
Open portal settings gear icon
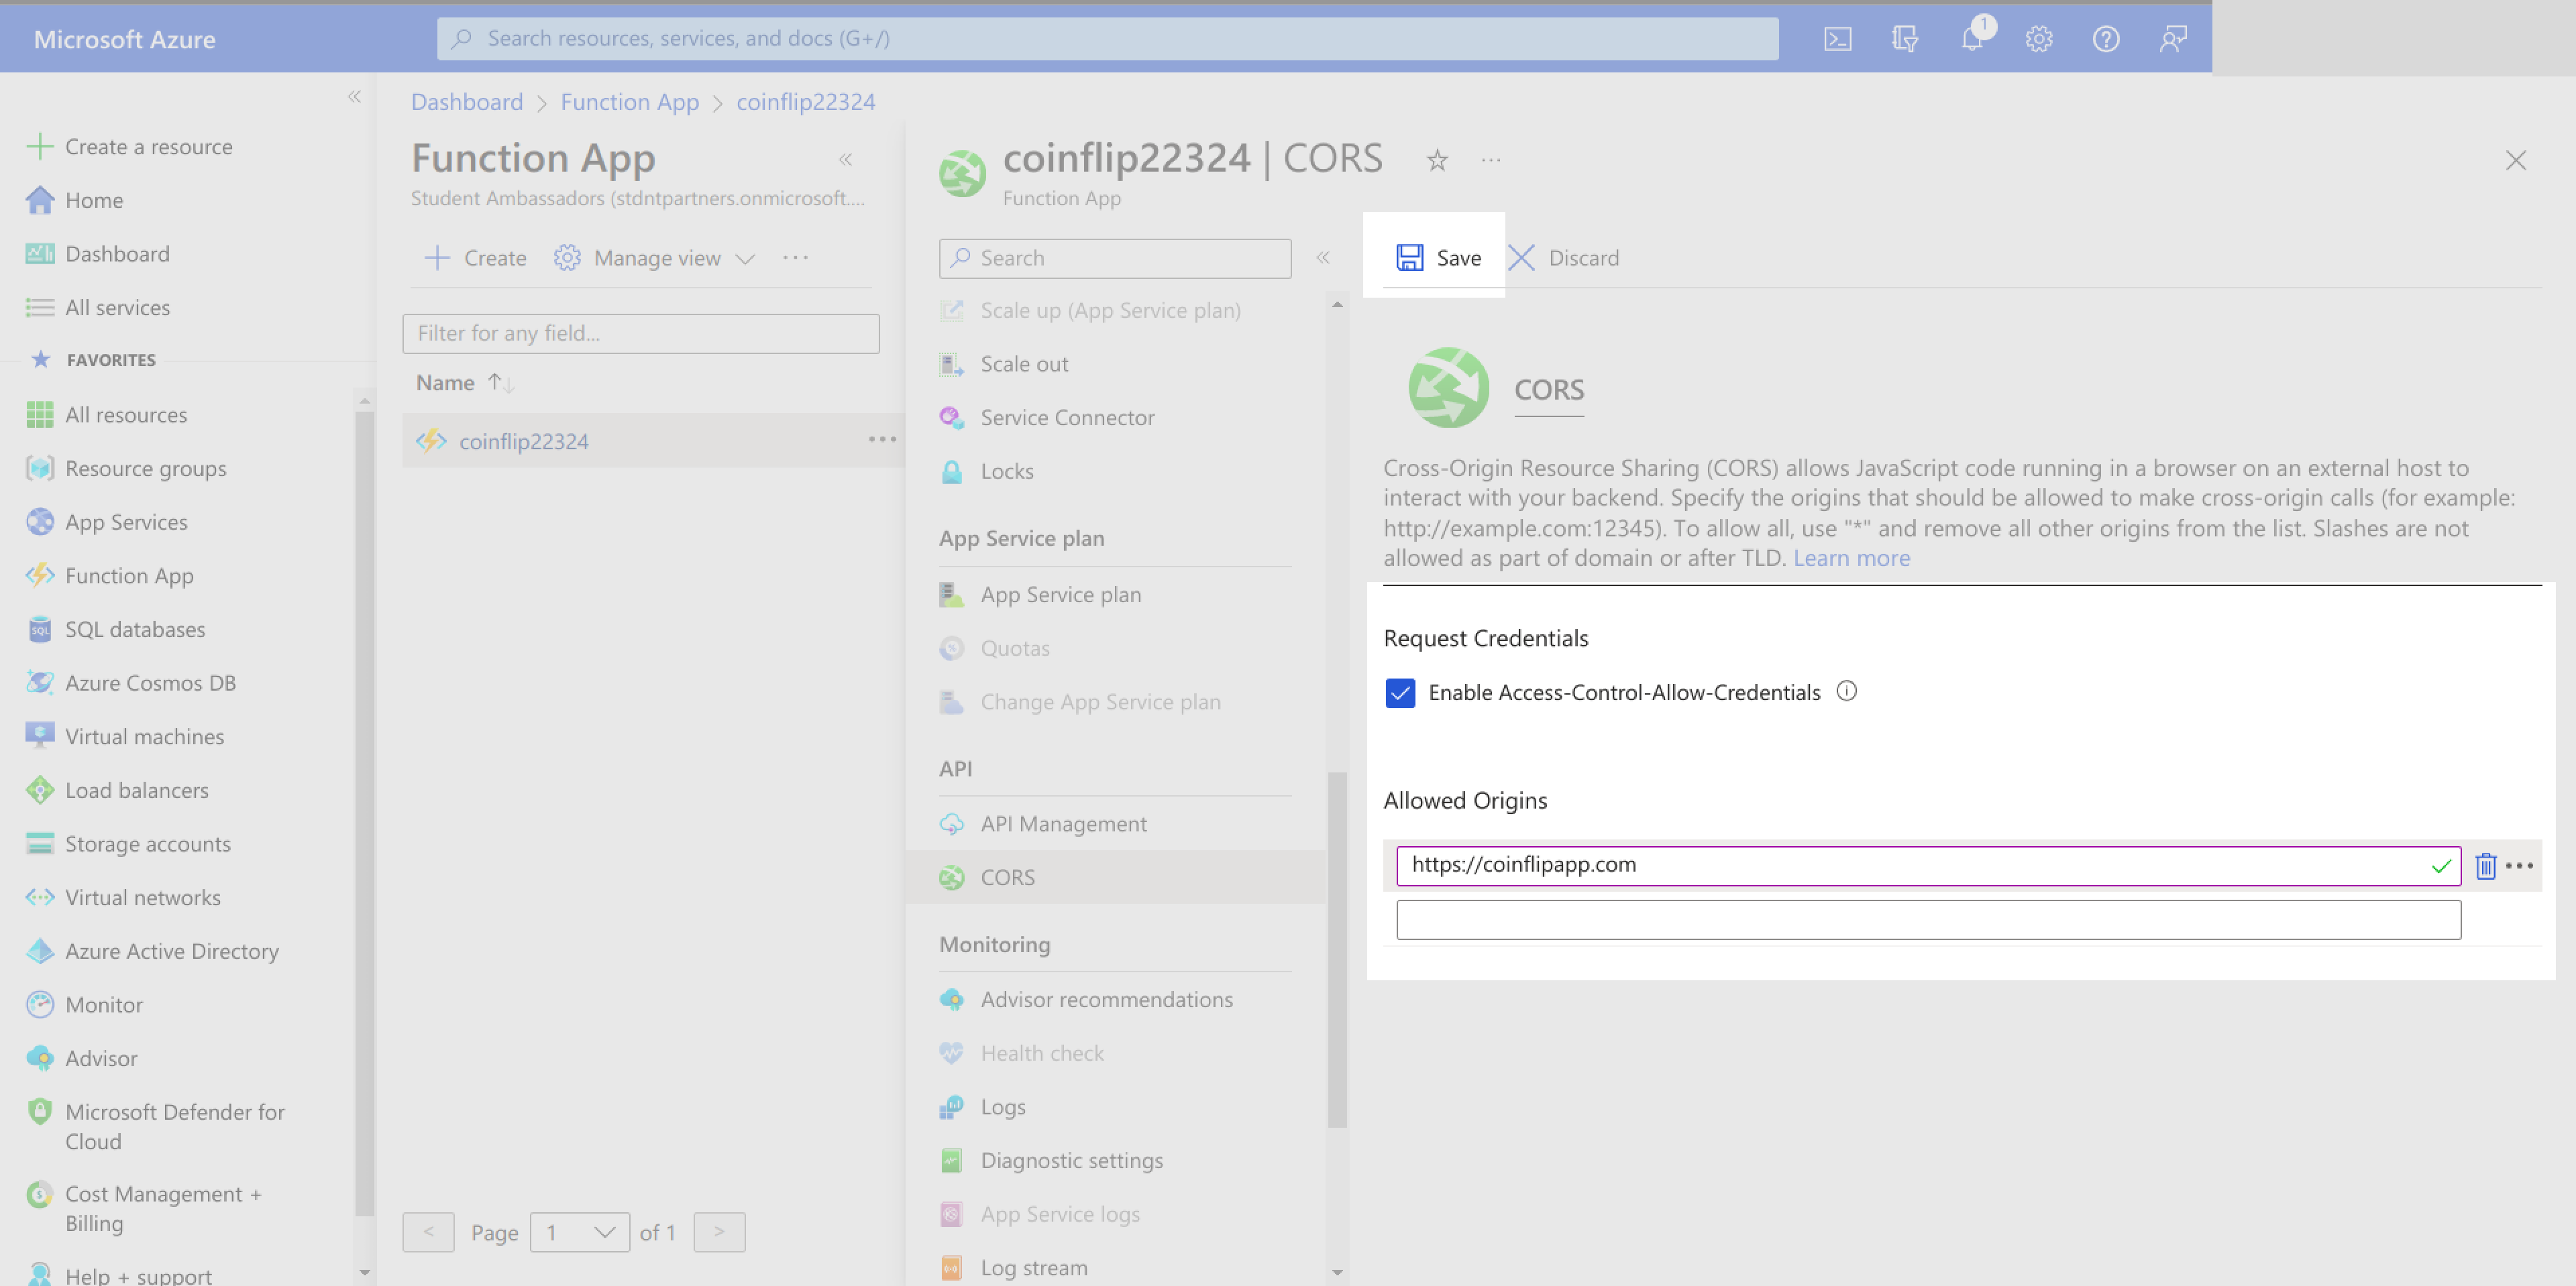pyautogui.click(x=2039, y=39)
